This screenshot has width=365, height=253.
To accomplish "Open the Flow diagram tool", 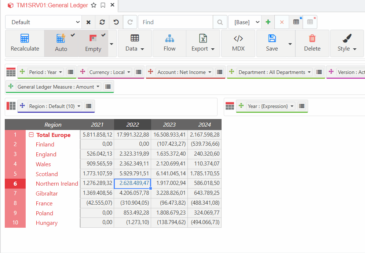I will pyautogui.click(x=169, y=43).
